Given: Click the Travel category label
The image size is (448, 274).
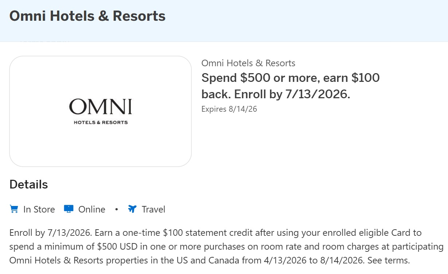Looking at the screenshot, I should pyautogui.click(x=153, y=209).
